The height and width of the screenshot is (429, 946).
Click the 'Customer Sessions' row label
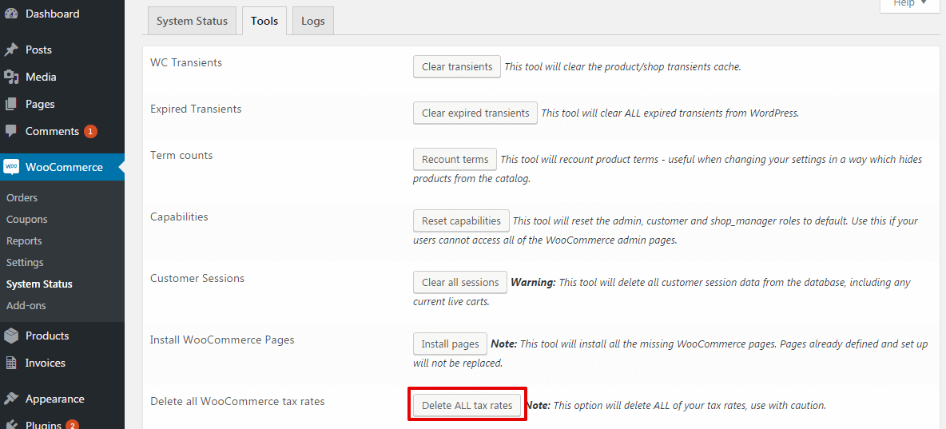(197, 278)
